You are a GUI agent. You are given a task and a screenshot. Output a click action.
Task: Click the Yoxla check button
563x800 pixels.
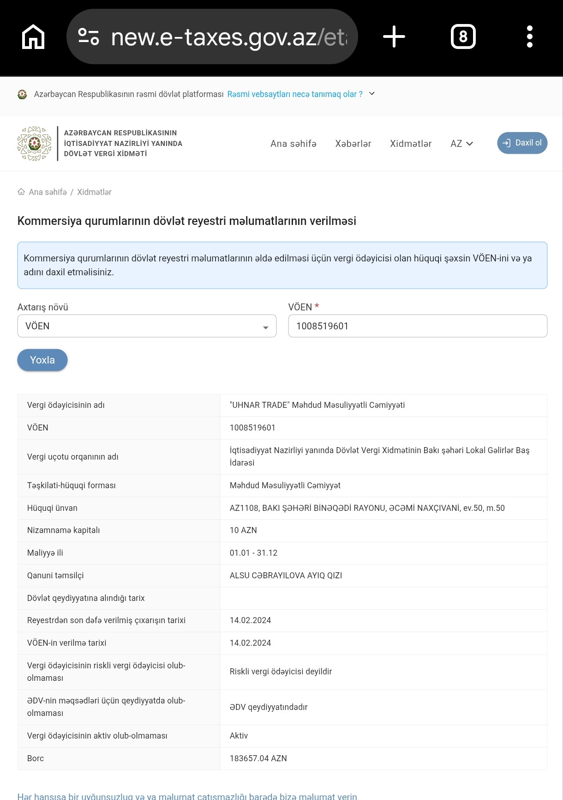(42, 360)
